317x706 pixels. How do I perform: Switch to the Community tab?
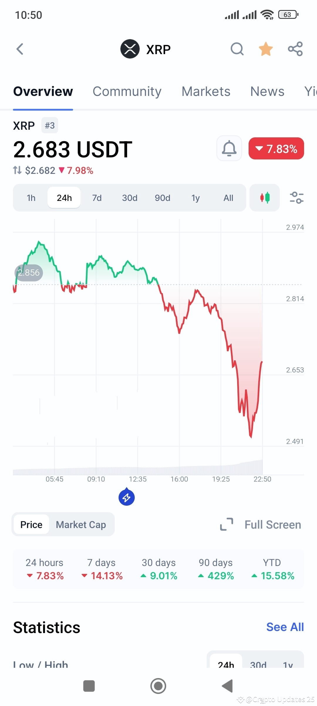pos(127,91)
